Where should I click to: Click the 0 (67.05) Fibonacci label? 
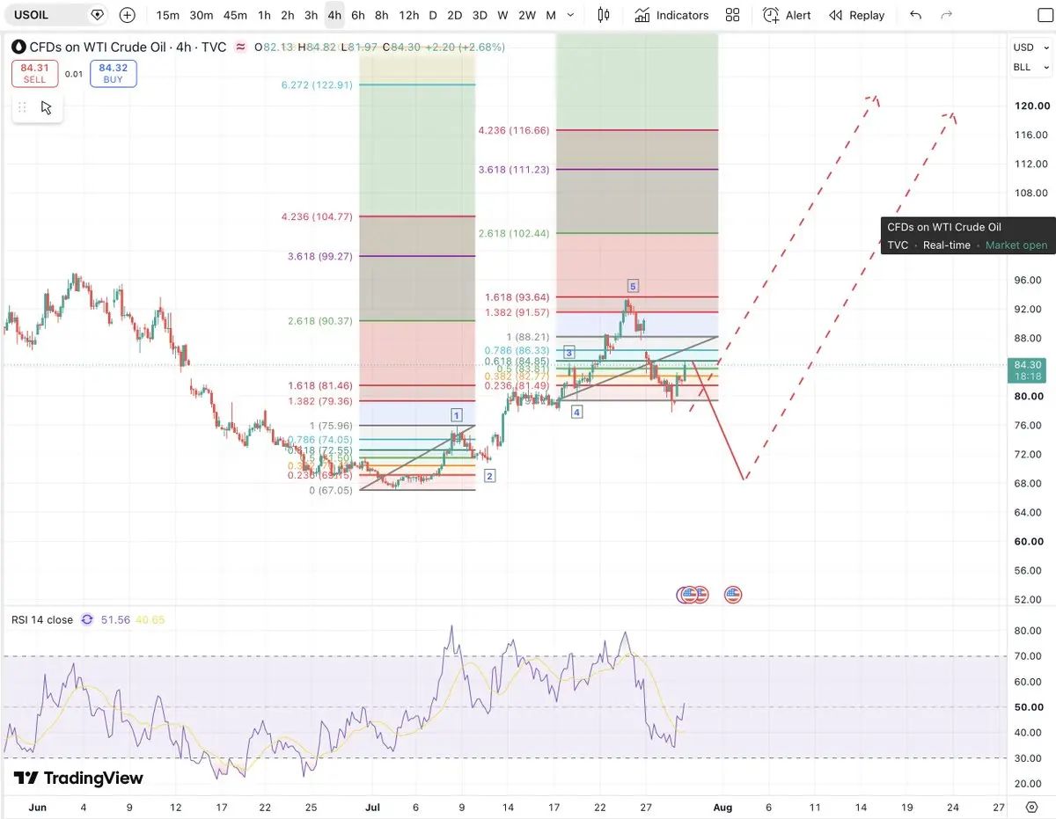tap(331, 490)
